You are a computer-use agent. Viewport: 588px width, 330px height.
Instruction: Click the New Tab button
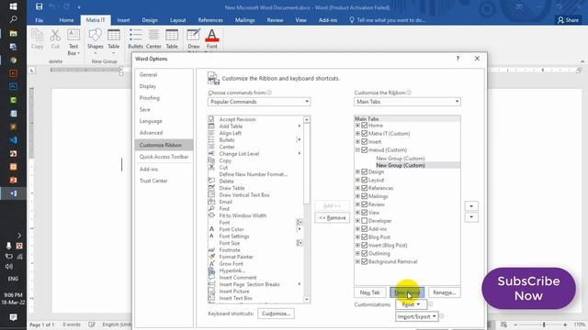click(369, 292)
